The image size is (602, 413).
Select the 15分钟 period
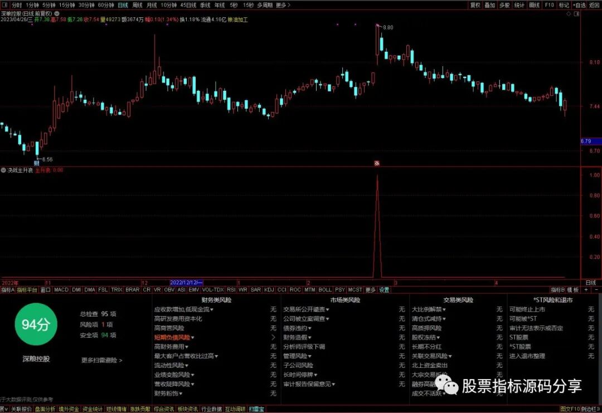[x=67, y=5]
